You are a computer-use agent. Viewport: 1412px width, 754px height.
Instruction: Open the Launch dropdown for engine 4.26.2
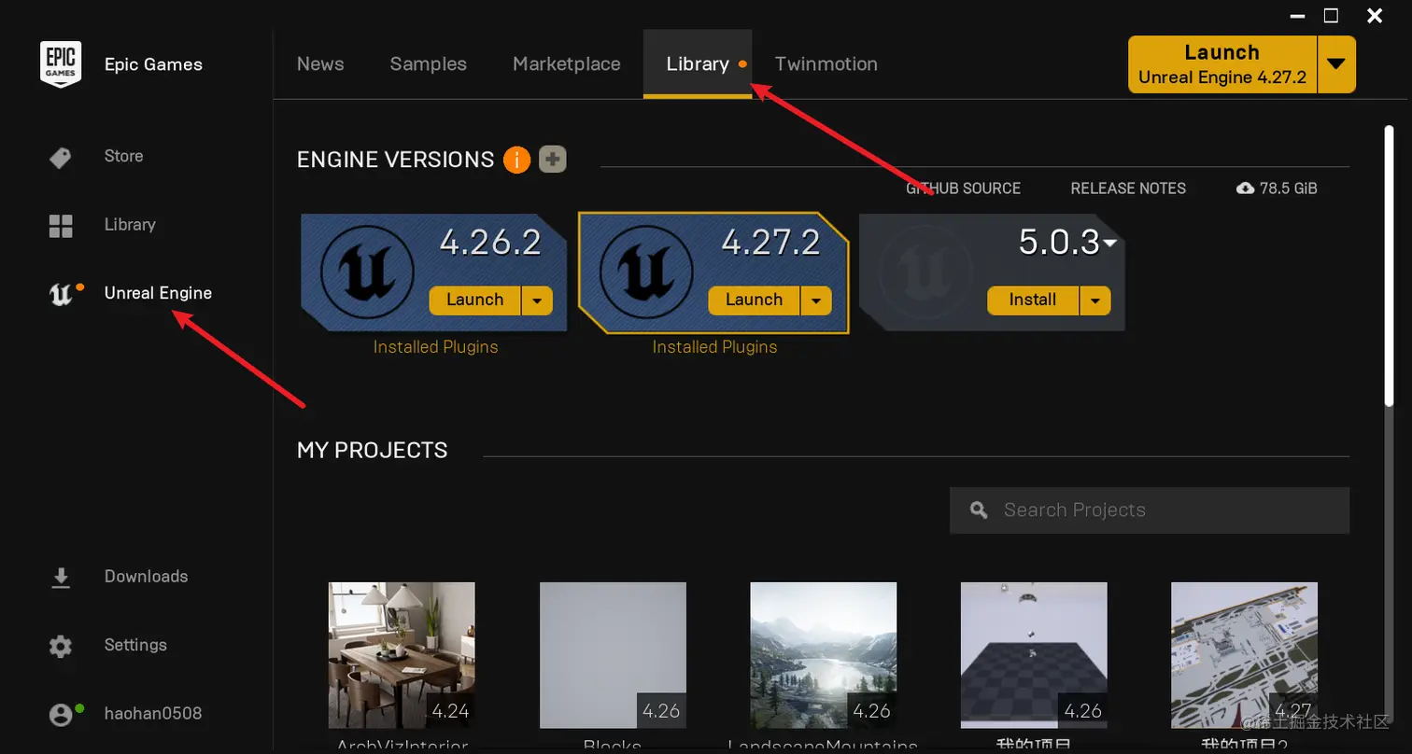(x=537, y=300)
